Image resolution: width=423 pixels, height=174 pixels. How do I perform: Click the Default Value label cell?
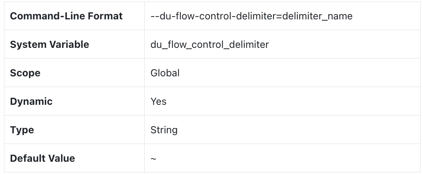[x=42, y=159]
